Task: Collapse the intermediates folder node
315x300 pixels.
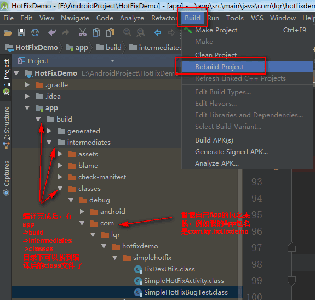Action: (49, 143)
